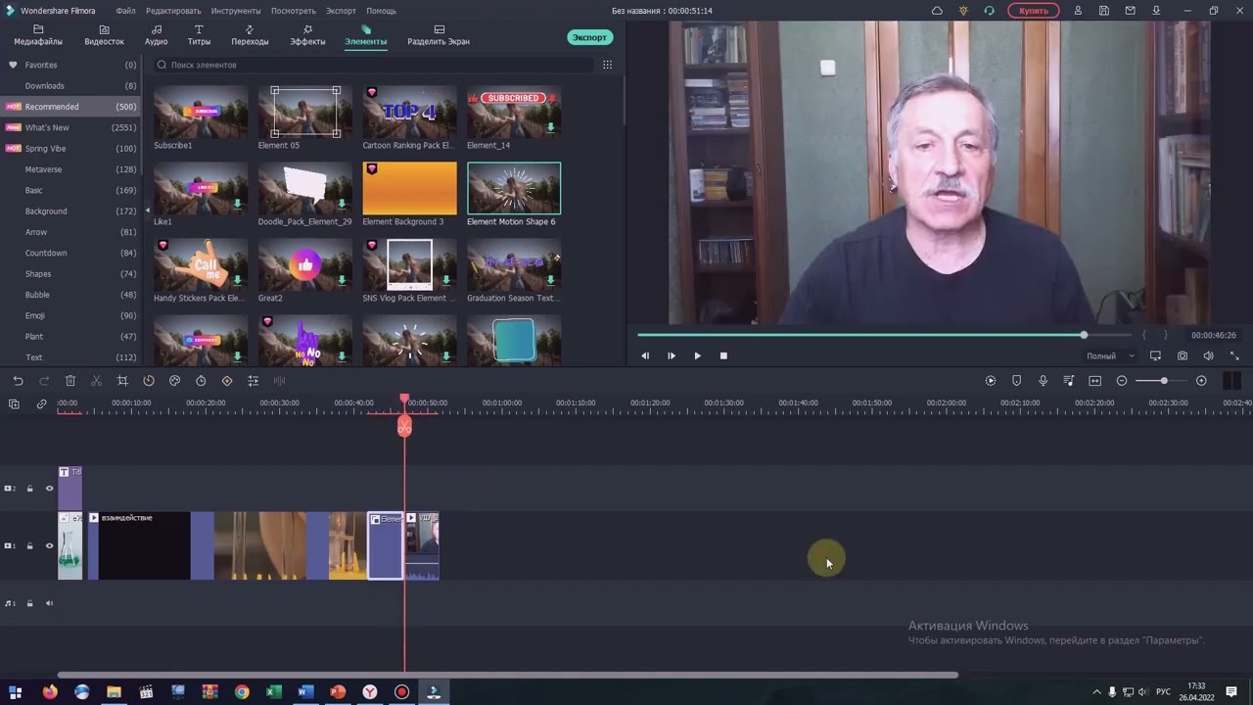The height and width of the screenshot is (705, 1253).
Task: Click the add track manager icon
Action: 14,403
